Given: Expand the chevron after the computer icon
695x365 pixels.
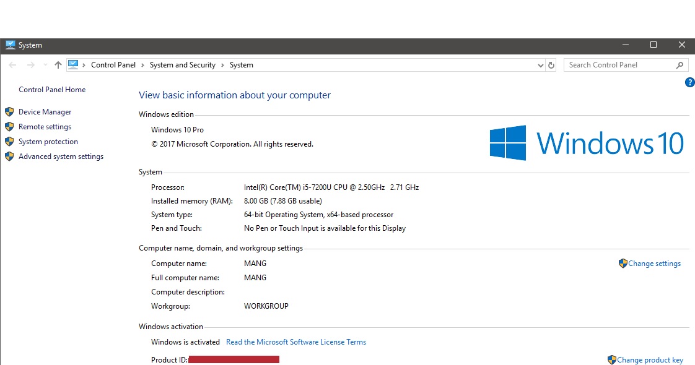Looking at the screenshot, I should [84, 65].
